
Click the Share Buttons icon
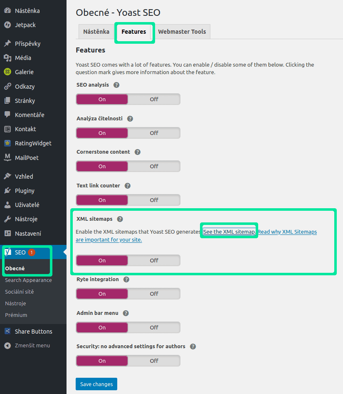(x=7, y=331)
